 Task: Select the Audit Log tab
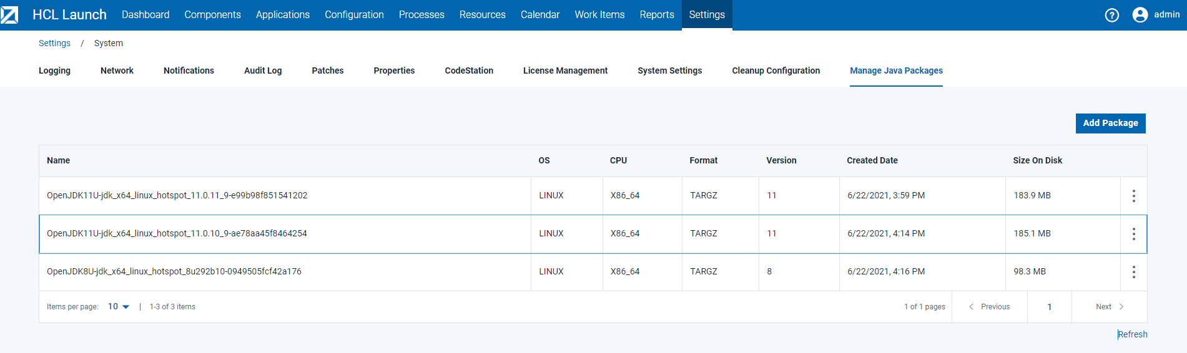pos(263,70)
